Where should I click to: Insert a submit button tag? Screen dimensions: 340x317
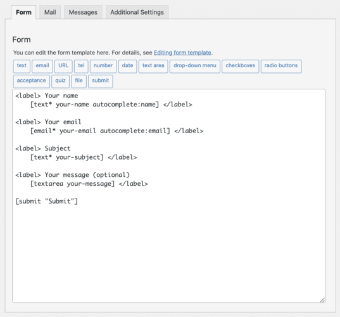tap(101, 81)
